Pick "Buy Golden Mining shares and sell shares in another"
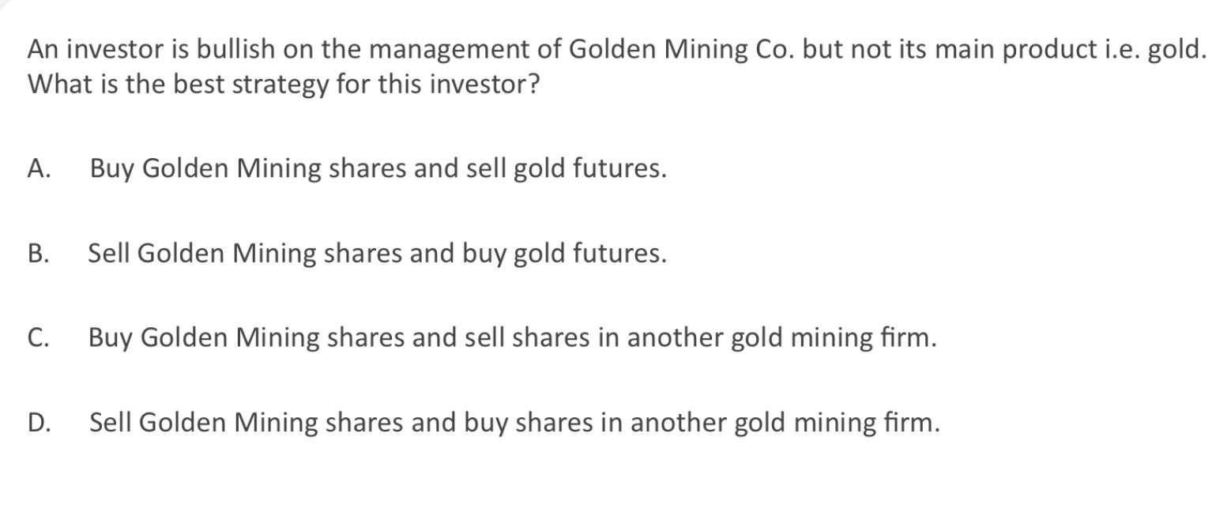The image size is (1216, 505). point(512,338)
